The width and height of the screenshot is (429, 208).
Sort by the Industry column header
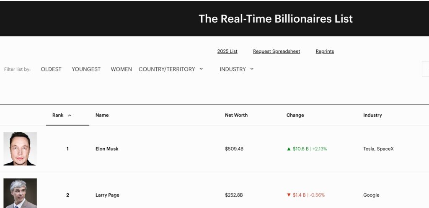[x=372, y=115]
